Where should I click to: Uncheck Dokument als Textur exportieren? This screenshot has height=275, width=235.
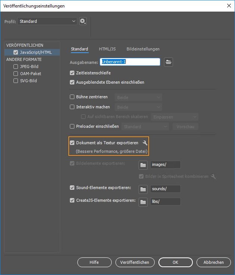tap(72, 143)
